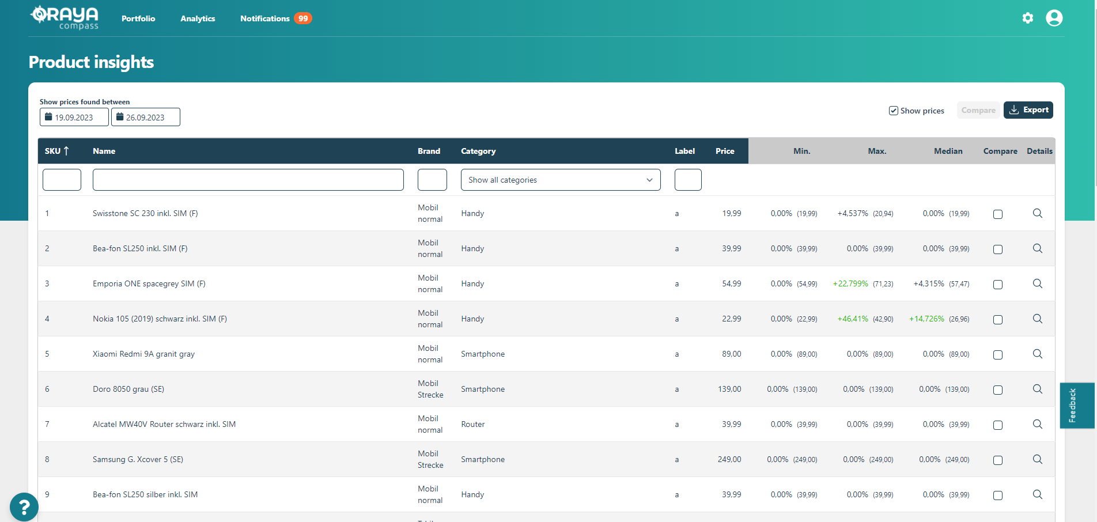Viewport: 1097px width, 522px height.
Task: Go to the Portfolio section
Action: 138,18
